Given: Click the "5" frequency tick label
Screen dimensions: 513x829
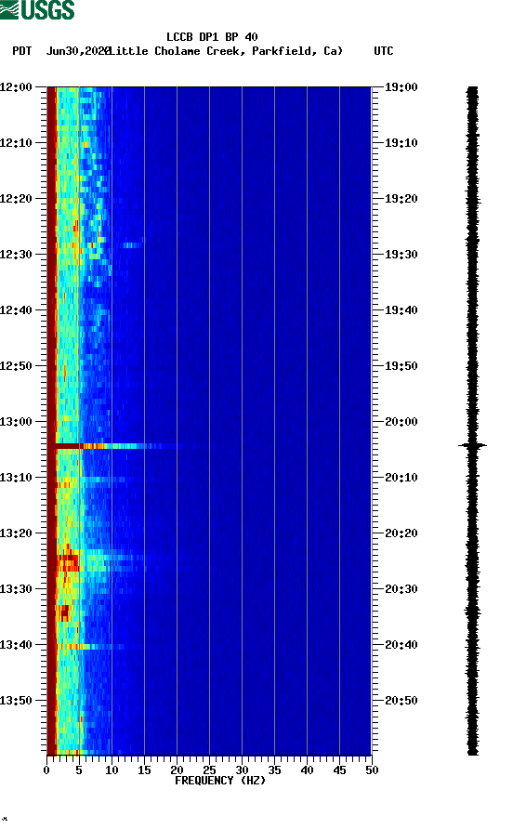Looking at the screenshot, I should (79, 770).
